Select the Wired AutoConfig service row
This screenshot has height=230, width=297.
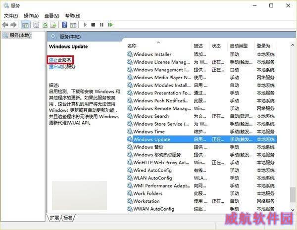[x=202, y=170]
